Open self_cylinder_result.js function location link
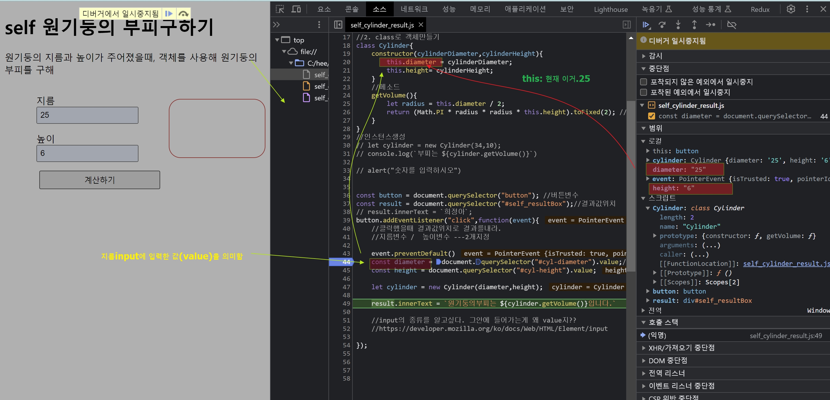The image size is (830, 400). coord(786,264)
